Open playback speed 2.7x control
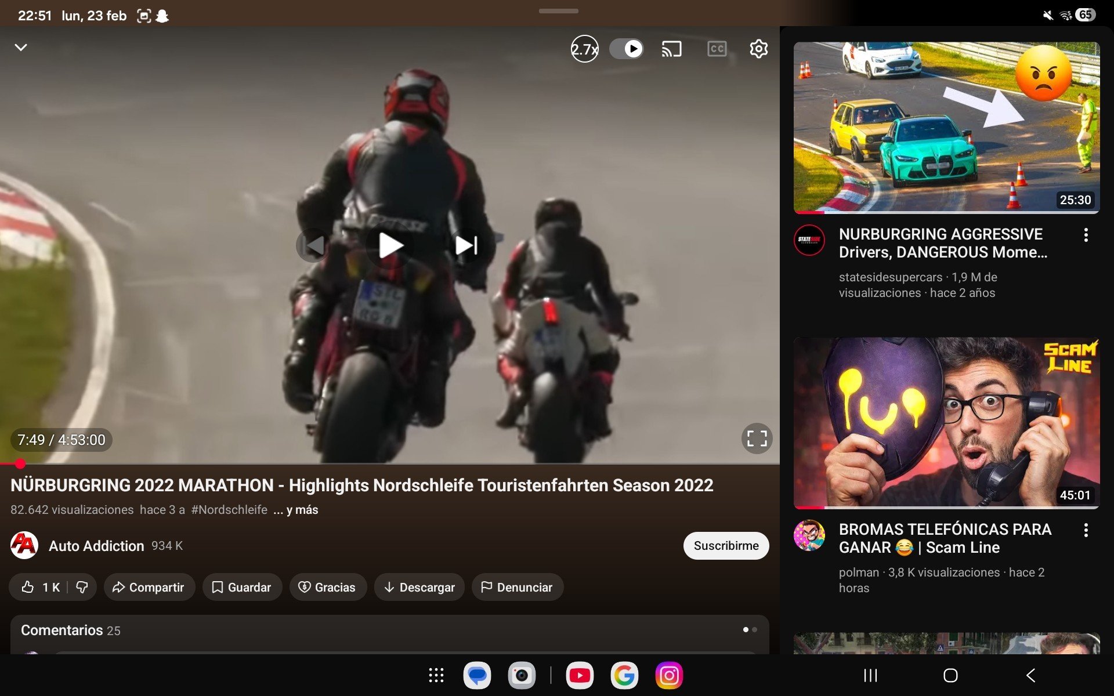Screen dimensions: 1114x696 coord(584,49)
